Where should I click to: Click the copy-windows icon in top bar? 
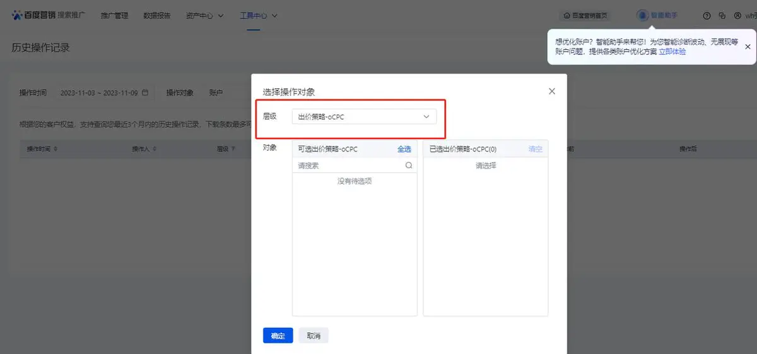coord(722,16)
